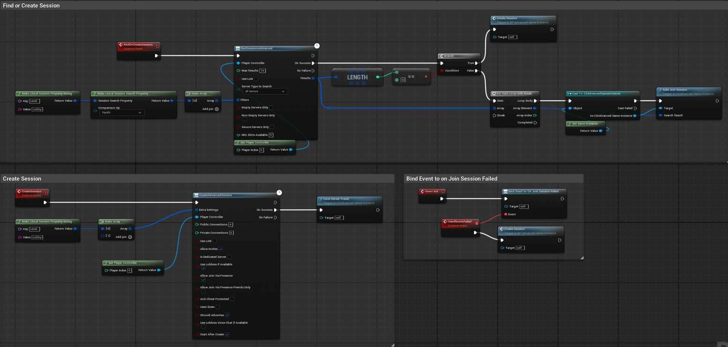Click exec output pin of Host Server Travel
728x347 pixels.
378,210
